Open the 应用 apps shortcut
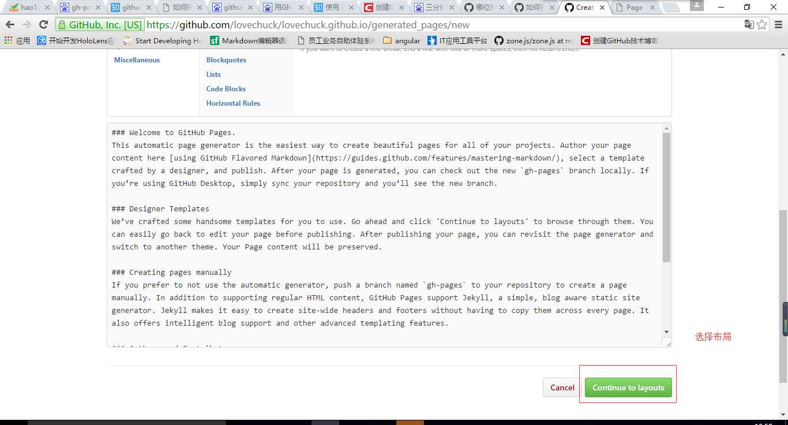Image resolution: width=788 pixels, height=425 pixels. tap(17, 40)
